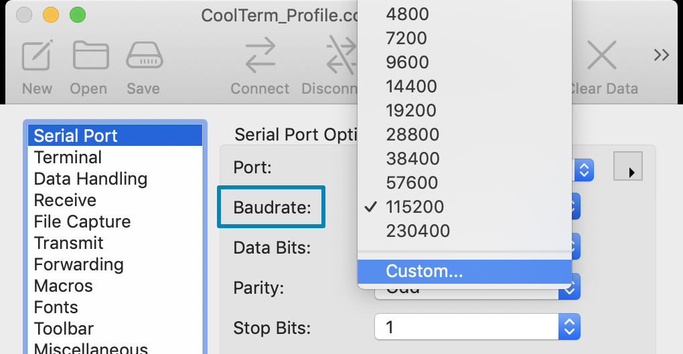Select 230400 baudrate option
The width and height of the screenshot is (683, 354).
(x=418, y=231)
